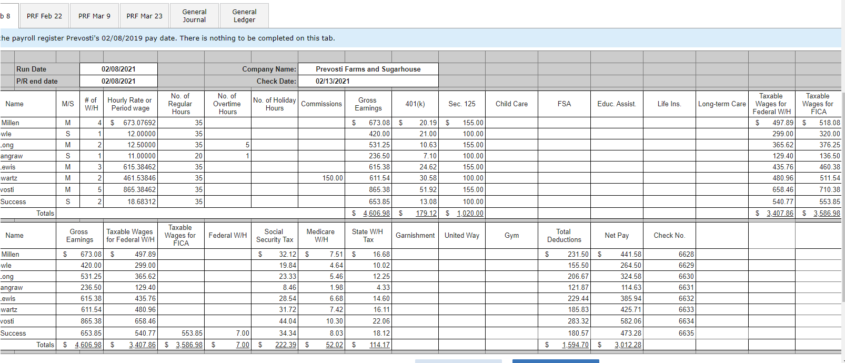Switch to the PRF Mar 9 tab

94,16
